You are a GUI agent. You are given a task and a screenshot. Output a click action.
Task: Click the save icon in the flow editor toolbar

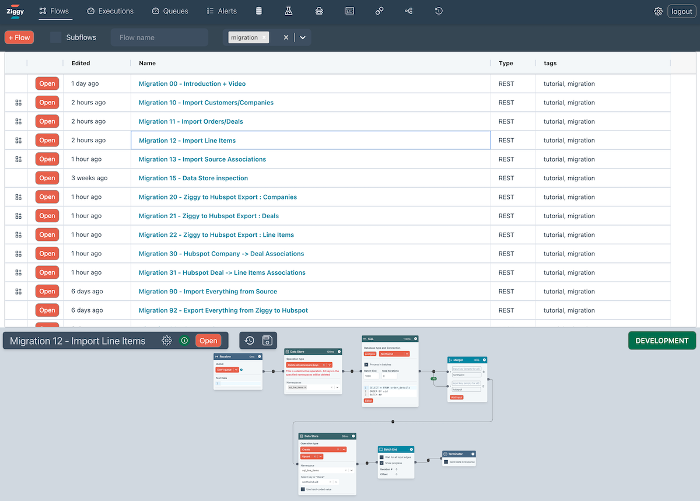268,340
